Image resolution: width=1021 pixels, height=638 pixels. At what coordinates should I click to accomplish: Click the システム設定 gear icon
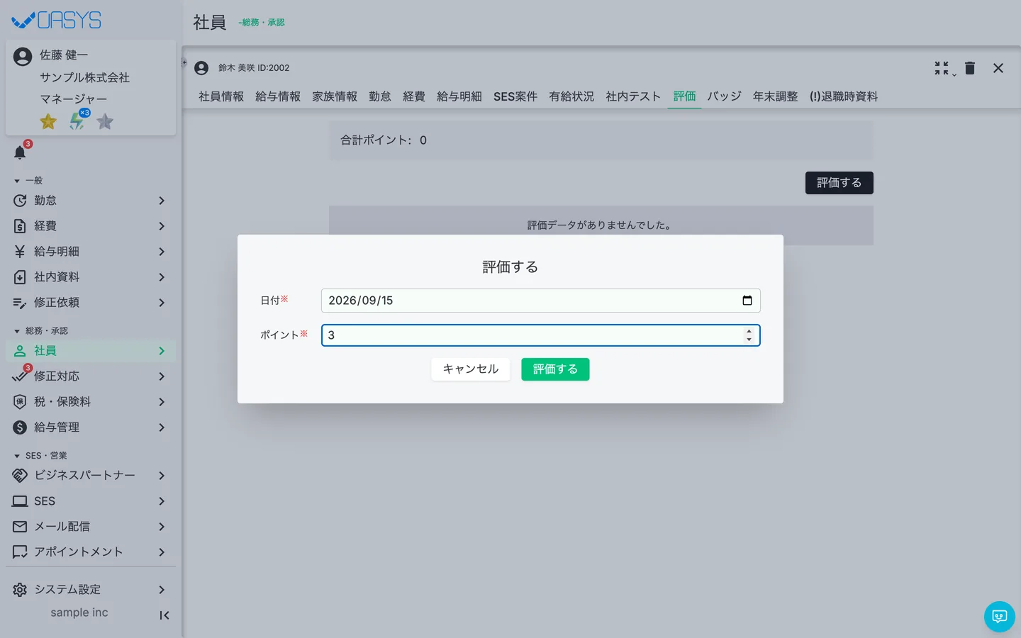[20, 590]
